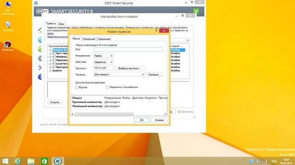The image size is (295, 165).
Task: Click the TCP & UDP protocol field
Action: click(x=103, y=68)
